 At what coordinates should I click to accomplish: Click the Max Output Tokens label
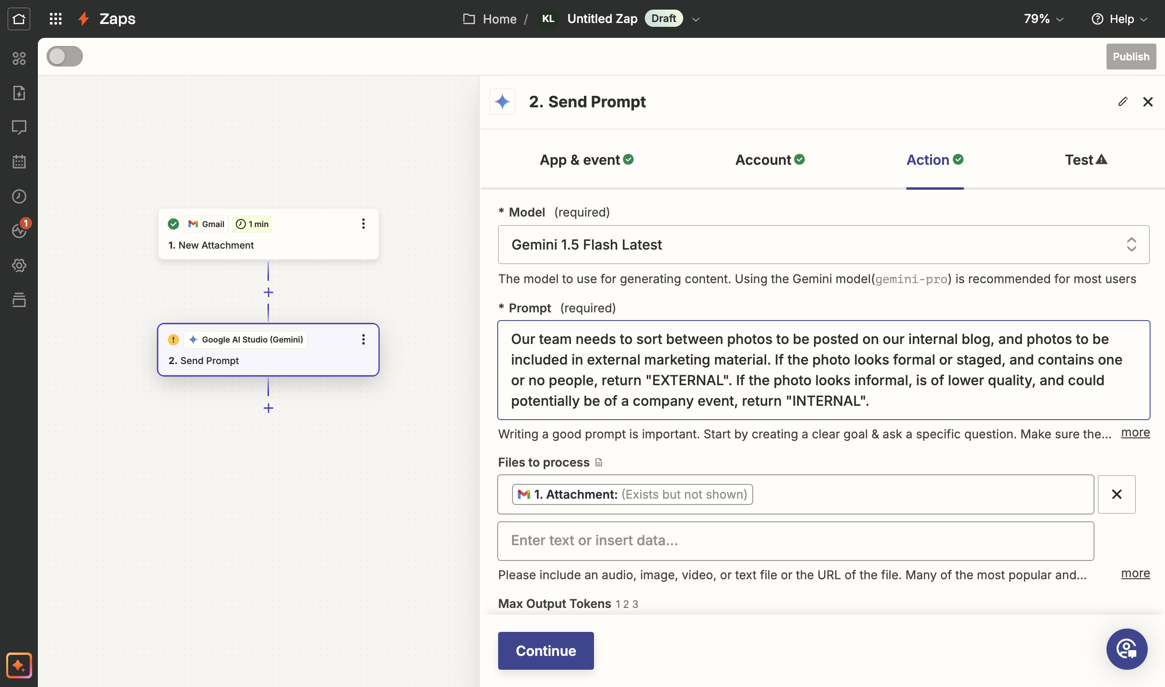pos(555,604)
